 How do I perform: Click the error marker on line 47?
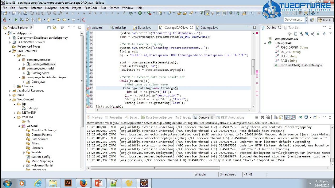[x=88, y=88]
